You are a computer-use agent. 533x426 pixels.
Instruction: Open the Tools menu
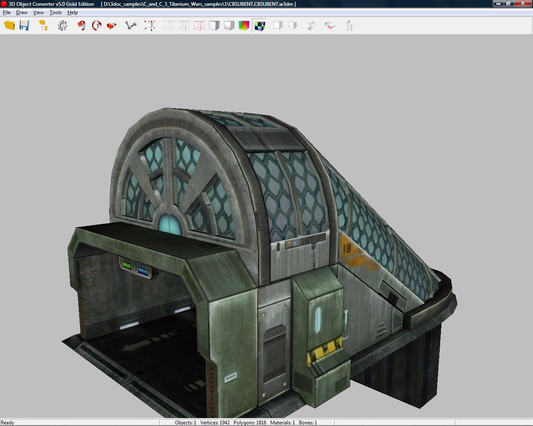(x=55, y=12)
